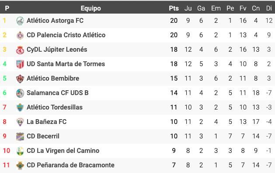The width and height of the screenshot is (275, 173).
Task: Open the Atlético Astorga FC team link
Action: [55, 21]
